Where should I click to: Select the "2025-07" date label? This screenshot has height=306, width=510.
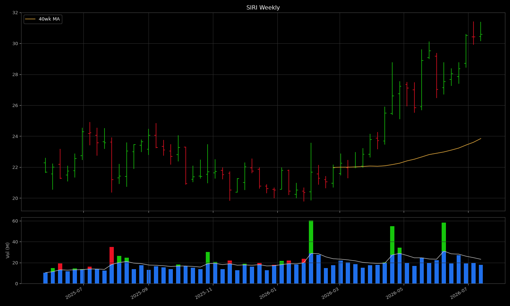pos(74,293)
